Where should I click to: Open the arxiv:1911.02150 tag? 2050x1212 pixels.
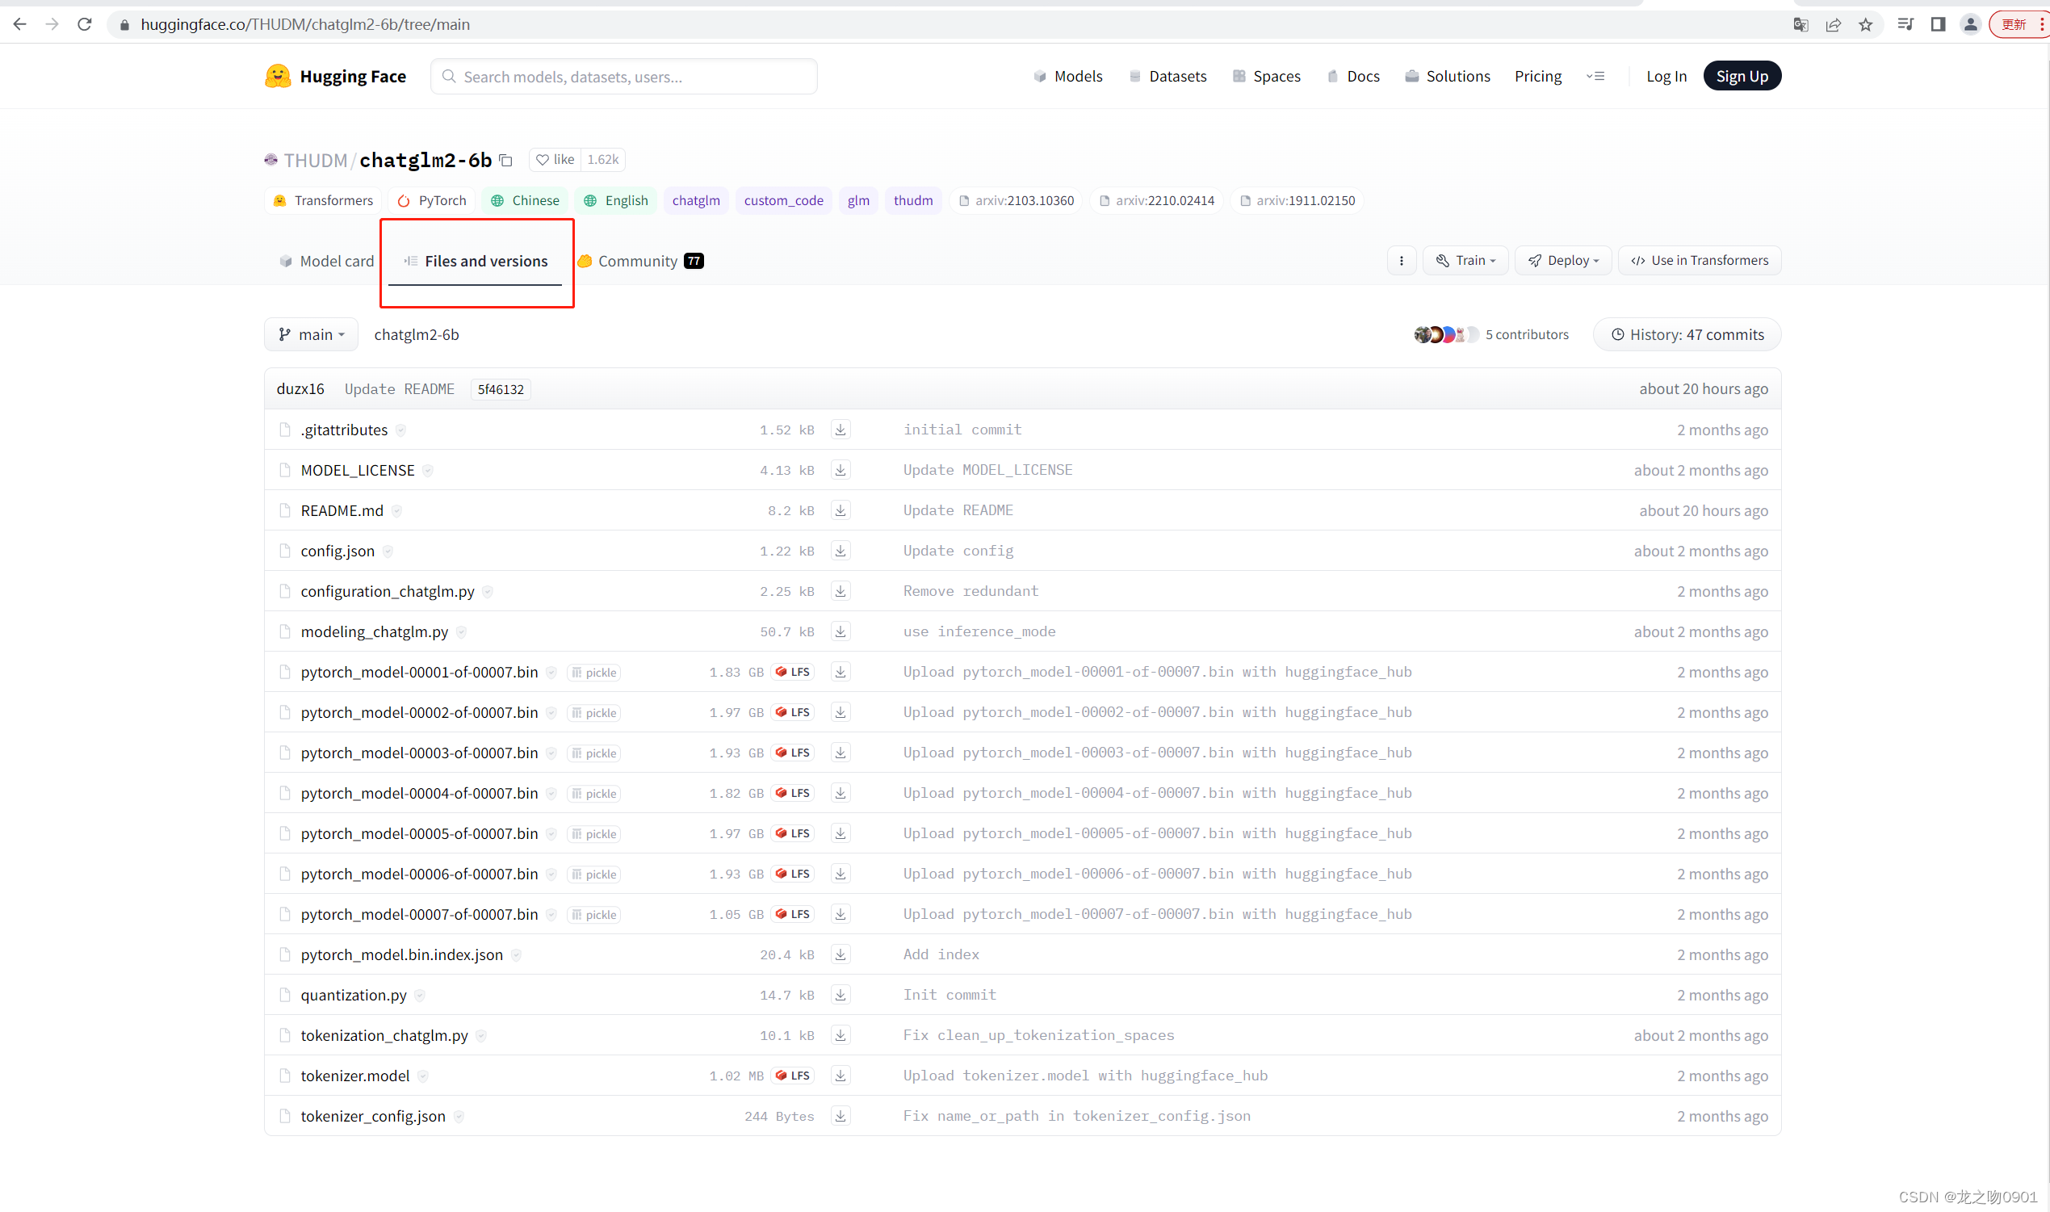tap(1297, 200)
